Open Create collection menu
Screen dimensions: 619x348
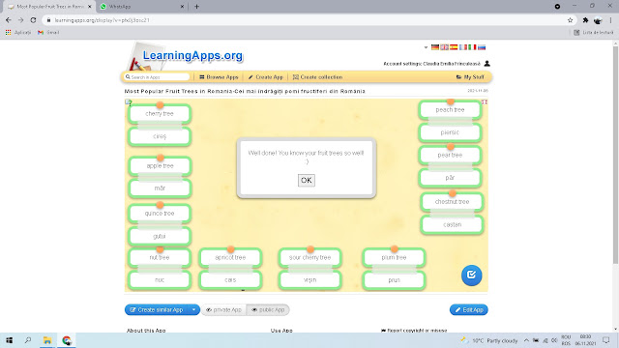point(318,77)
